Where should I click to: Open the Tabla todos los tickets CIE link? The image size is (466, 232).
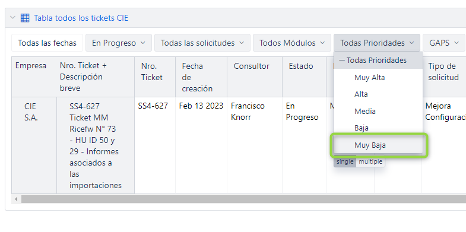tap(81, 18)
